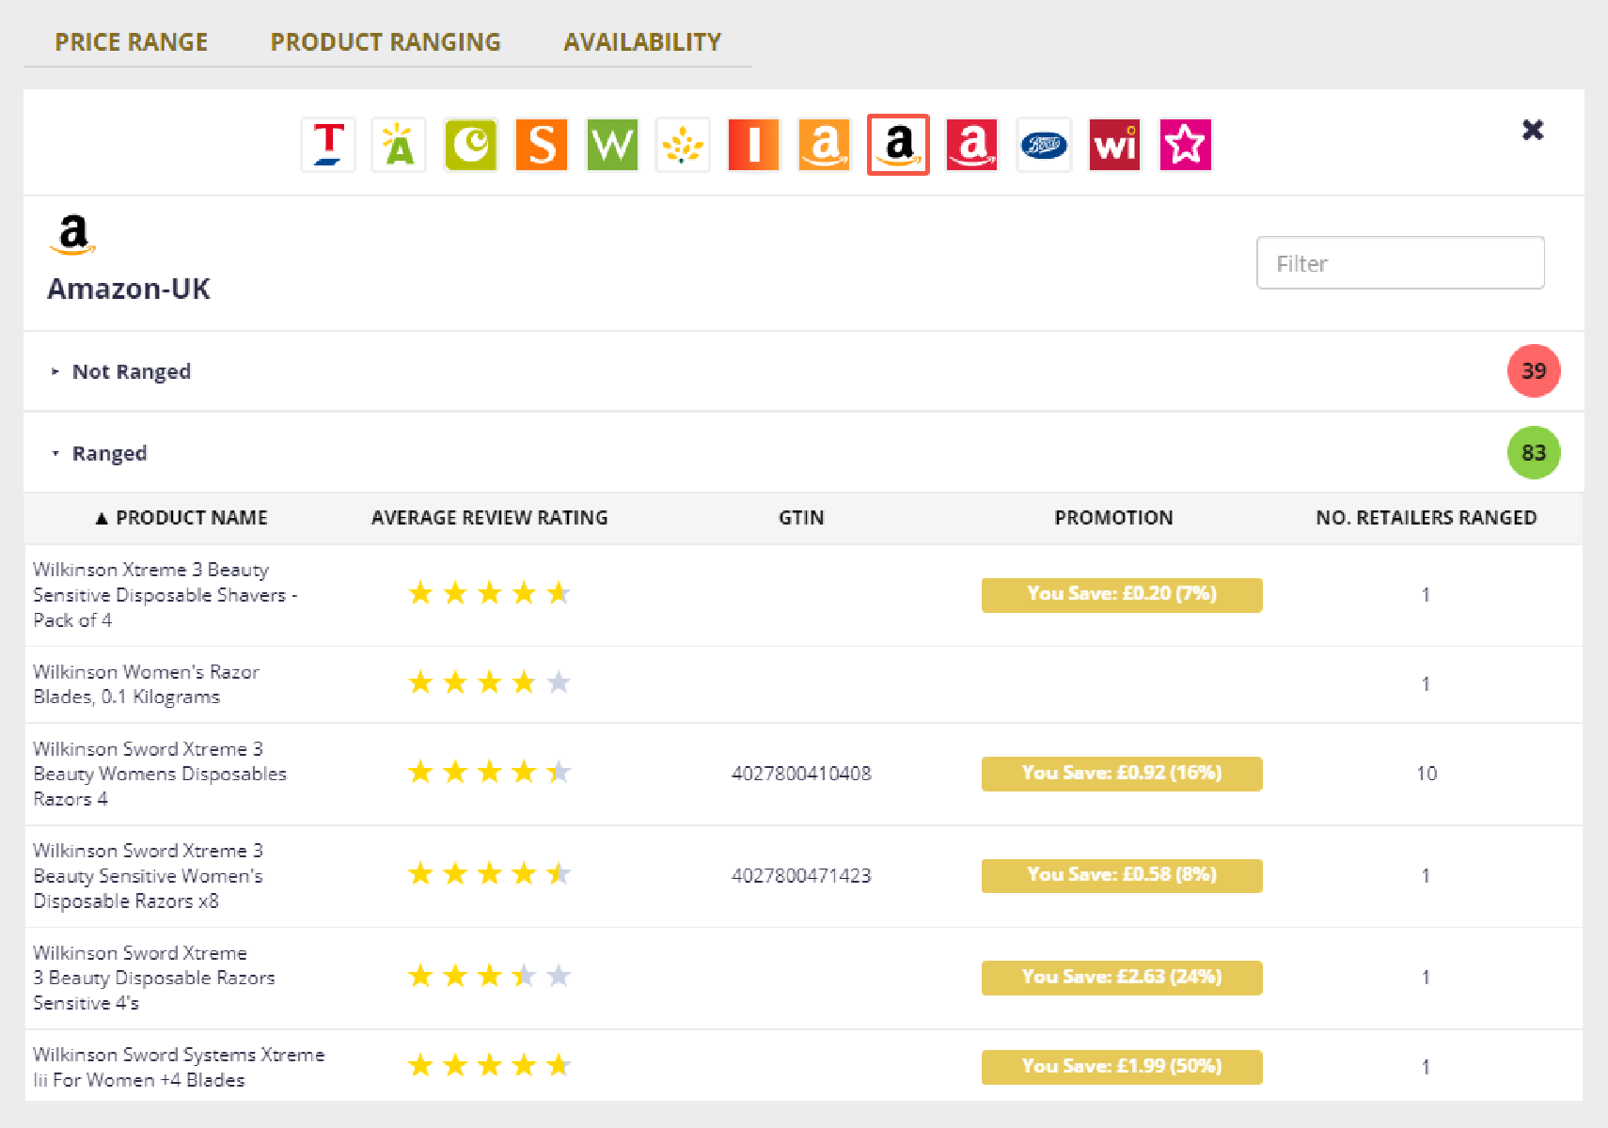1608x1128 pixels.
Task: Select the orange-background Amazon icon
Action: click(825, 145)
